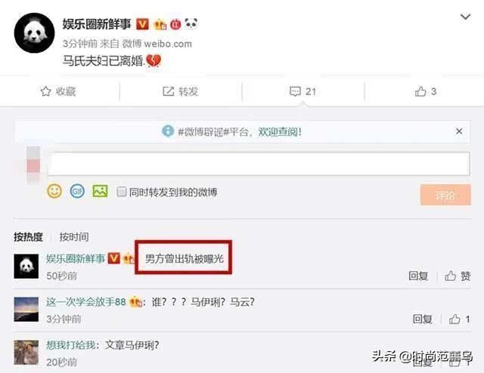484x373 pixels.
Task: Open the comments bubble icon showing 21
Action: (295, 91)
